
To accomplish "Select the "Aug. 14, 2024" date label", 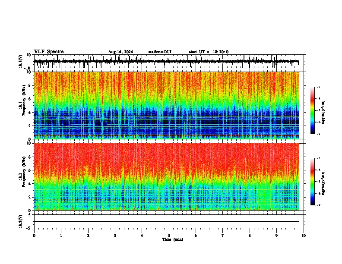I will click(x=120, y=52).
